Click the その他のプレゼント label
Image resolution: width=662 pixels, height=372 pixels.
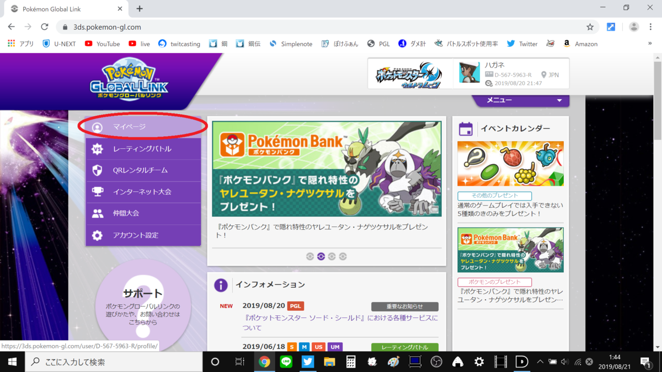(494, 196)
